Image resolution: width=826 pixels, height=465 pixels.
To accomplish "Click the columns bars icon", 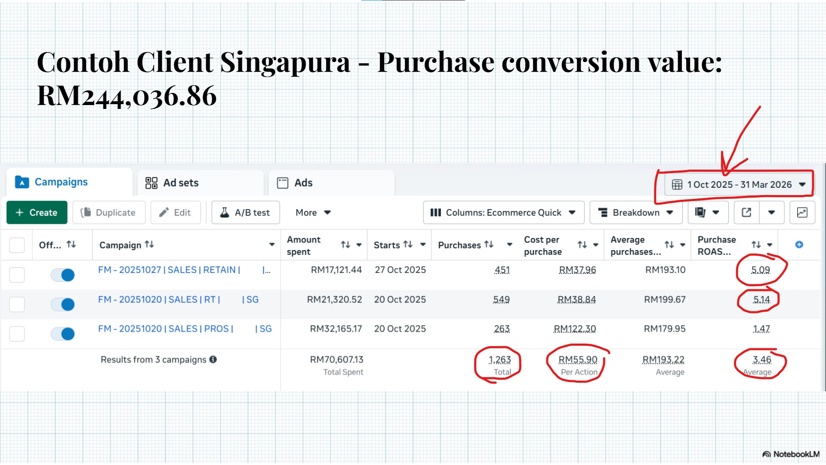I will tap(436, 212).
